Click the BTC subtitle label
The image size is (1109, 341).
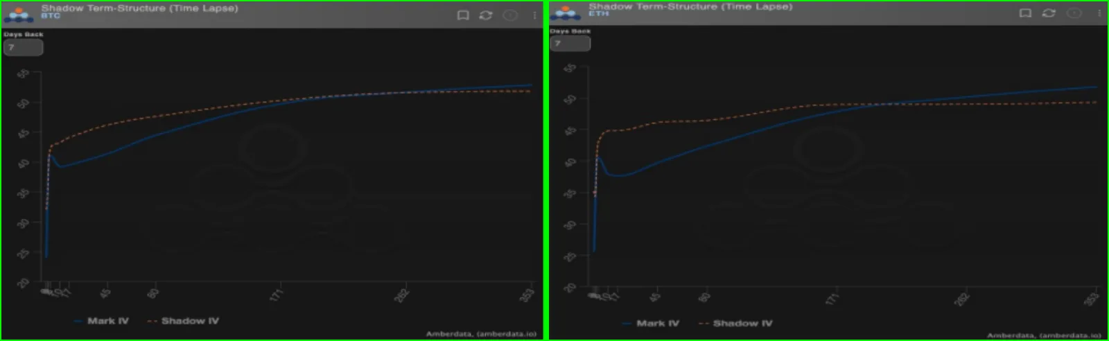(51, 16)
